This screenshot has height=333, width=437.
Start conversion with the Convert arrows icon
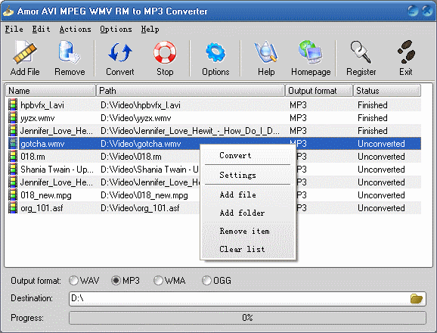(x=120, y=52)
